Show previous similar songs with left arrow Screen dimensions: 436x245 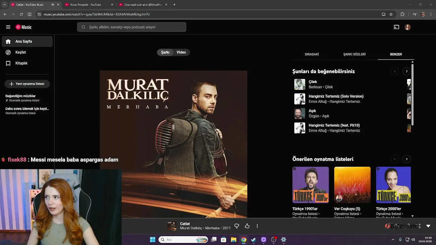[395, 71]
